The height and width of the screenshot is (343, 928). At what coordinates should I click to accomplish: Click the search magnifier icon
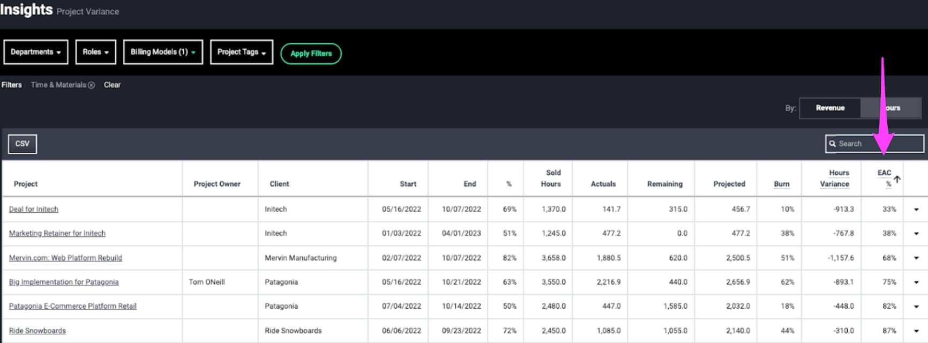click(833, 144)
